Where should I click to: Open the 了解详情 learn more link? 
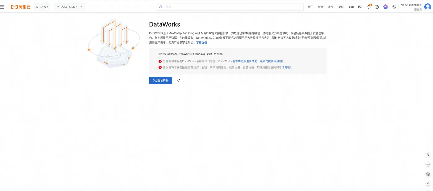point(202,43)
